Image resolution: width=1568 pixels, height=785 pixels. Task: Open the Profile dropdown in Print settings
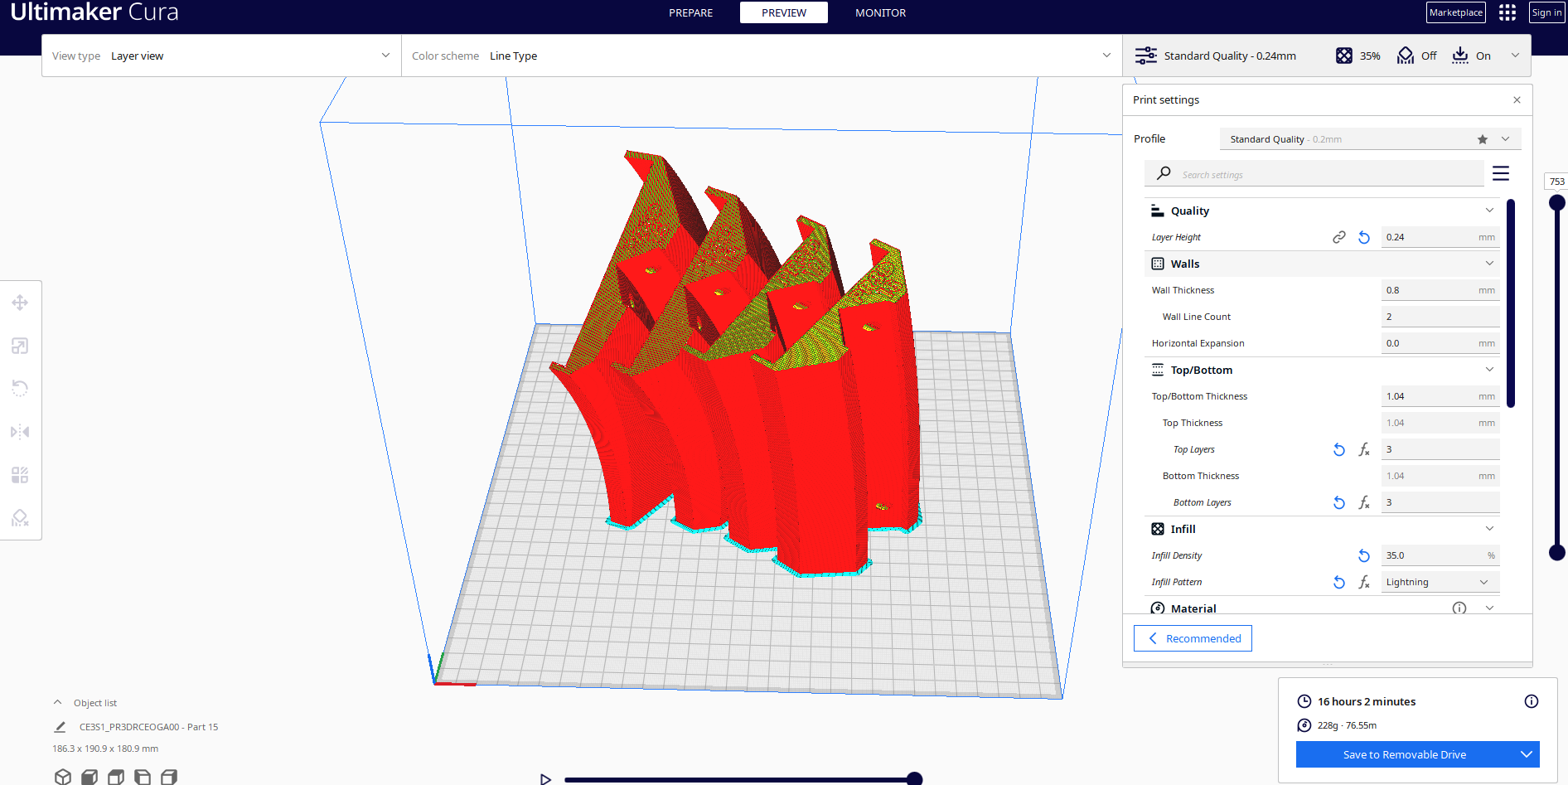pos(1370,139)
